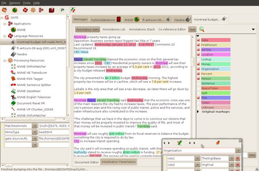Open the Help menu
Viewport: 259px width, 171px height.
pos(36,3)
